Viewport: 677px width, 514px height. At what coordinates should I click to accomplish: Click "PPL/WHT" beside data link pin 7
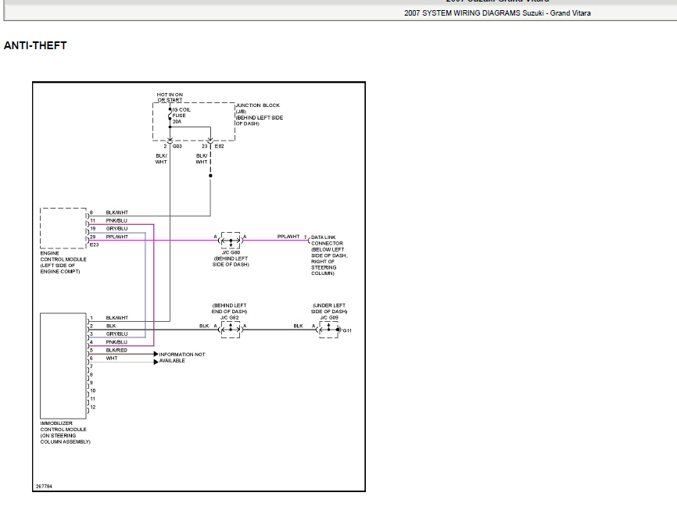[x=288, y=237]
